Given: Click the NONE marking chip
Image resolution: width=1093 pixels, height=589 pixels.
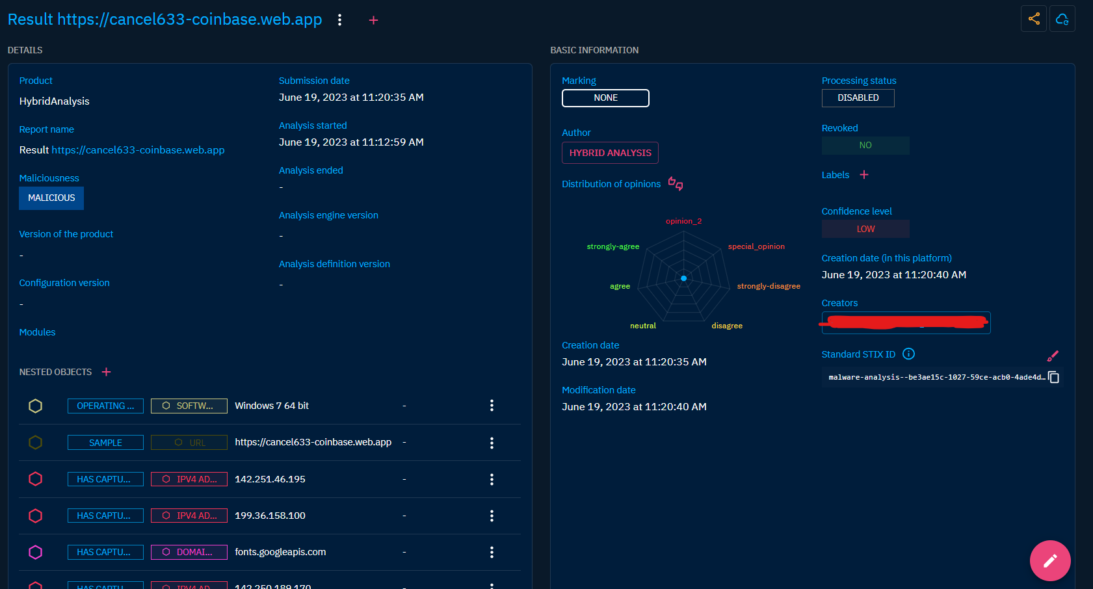Looking at the screenshot, I should click(605, 98).
